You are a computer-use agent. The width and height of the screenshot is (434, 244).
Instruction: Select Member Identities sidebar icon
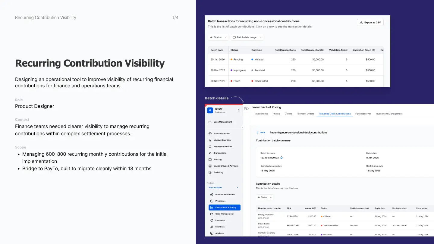point(210,140)
